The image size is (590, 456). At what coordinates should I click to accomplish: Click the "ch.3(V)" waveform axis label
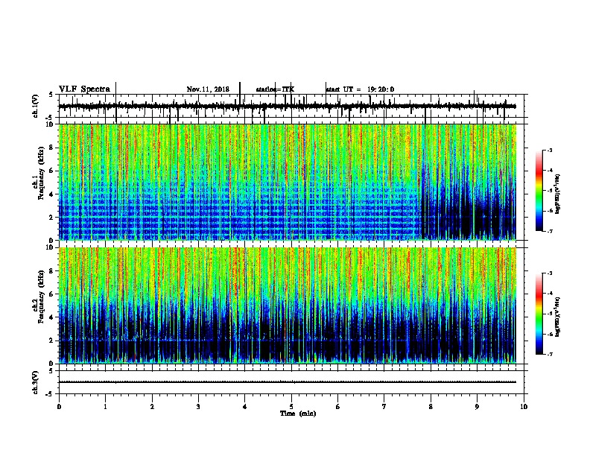click(36, 382)
